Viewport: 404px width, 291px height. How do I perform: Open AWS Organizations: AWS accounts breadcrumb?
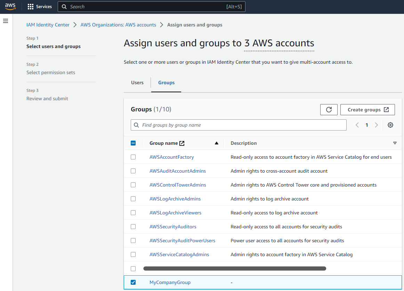point(118,25)
